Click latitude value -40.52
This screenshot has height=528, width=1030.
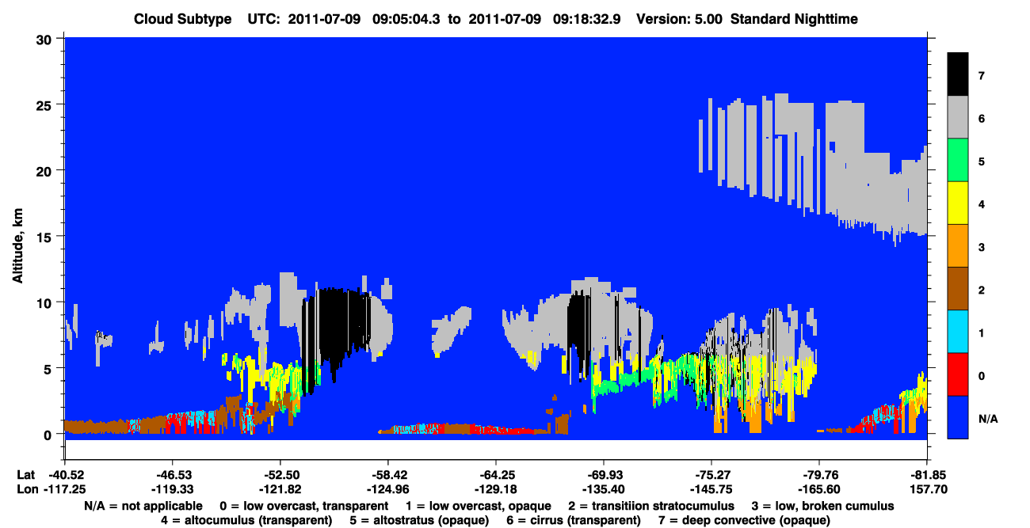66,475
